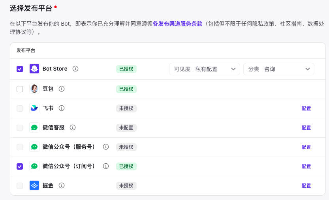Click the disabled 飞书 checkbox

20,108
